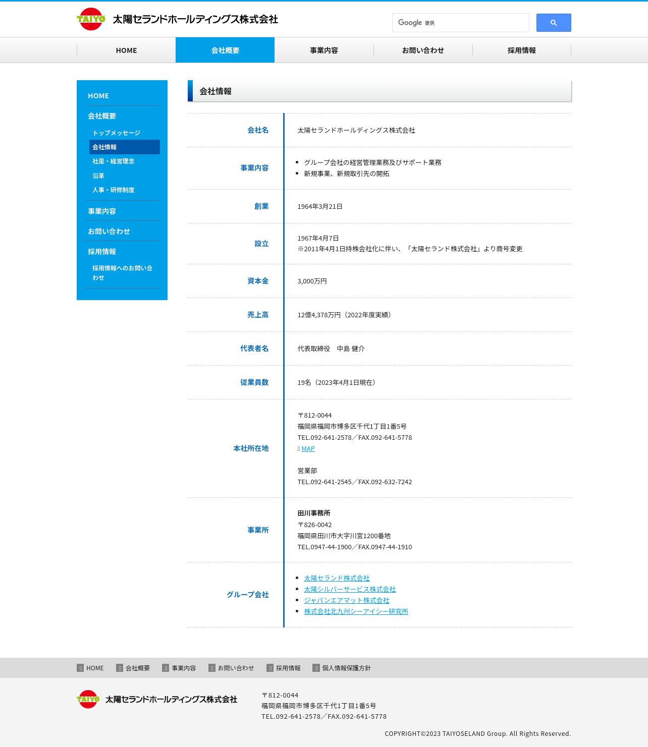Viewport: 648px width, 747px height.
Task: Click icon before footer HOME
Action: pos(80,668)
